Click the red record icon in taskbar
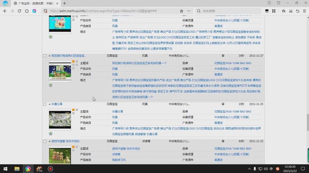The image size is (309, 173). click(50, 169)
